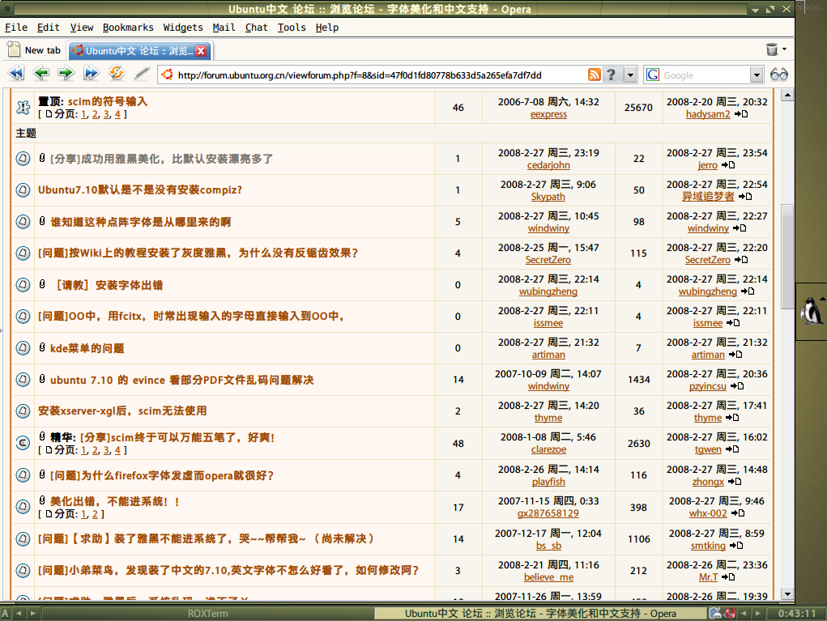Switch to ROXTerm in the taskbar

(x=208, y=614)
